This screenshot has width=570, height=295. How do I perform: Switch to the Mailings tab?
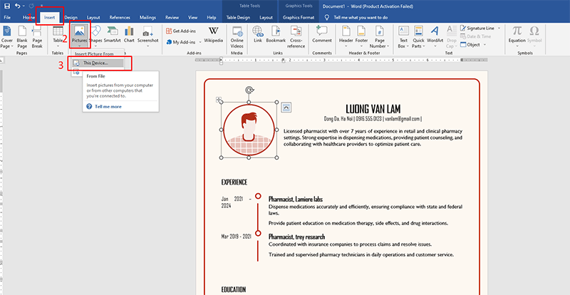147,18
